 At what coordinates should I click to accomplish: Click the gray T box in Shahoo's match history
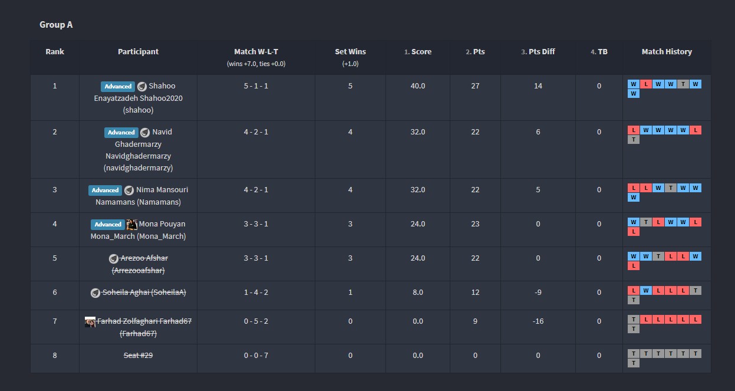[683, 84]
